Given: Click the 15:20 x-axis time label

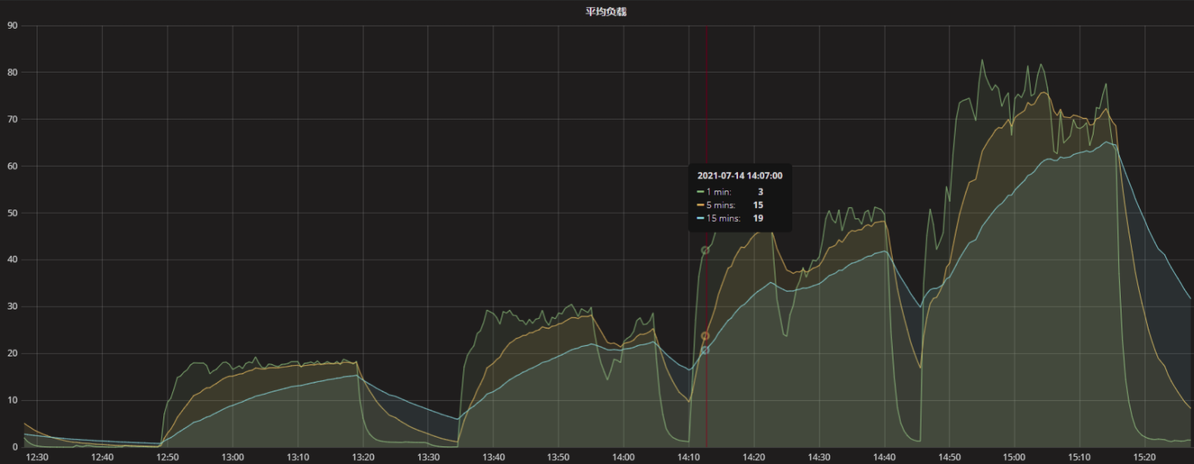Looking at the screenshot, I should coord(1144,457).
